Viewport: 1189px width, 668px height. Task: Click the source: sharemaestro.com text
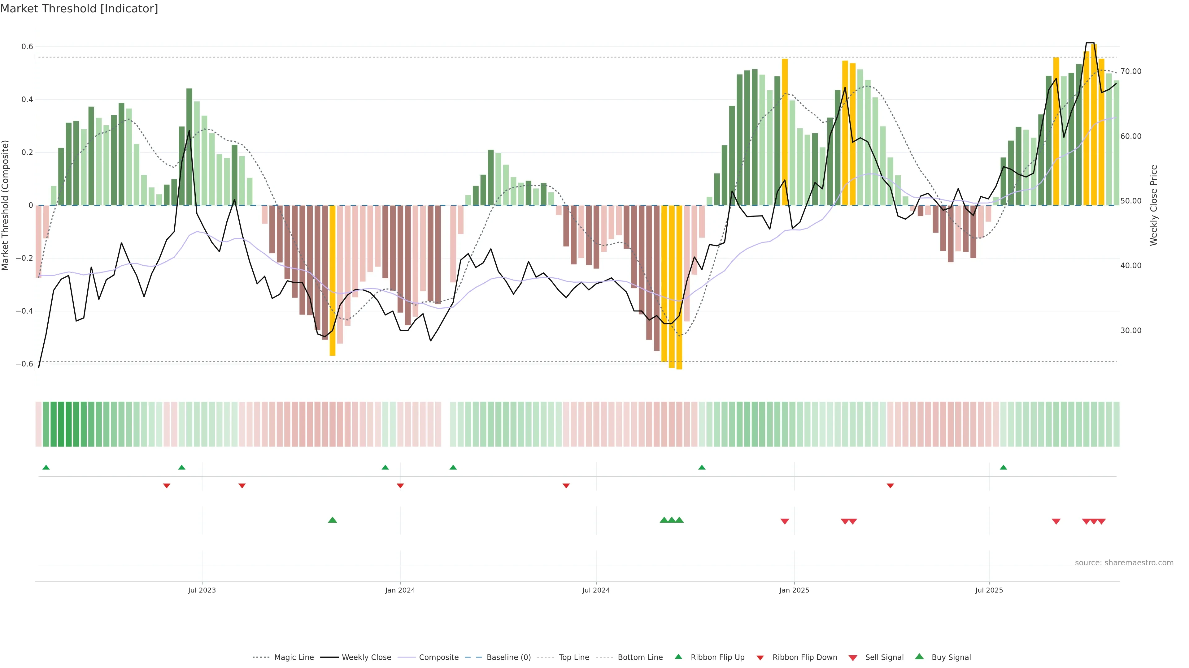(x=1124, y=563)
